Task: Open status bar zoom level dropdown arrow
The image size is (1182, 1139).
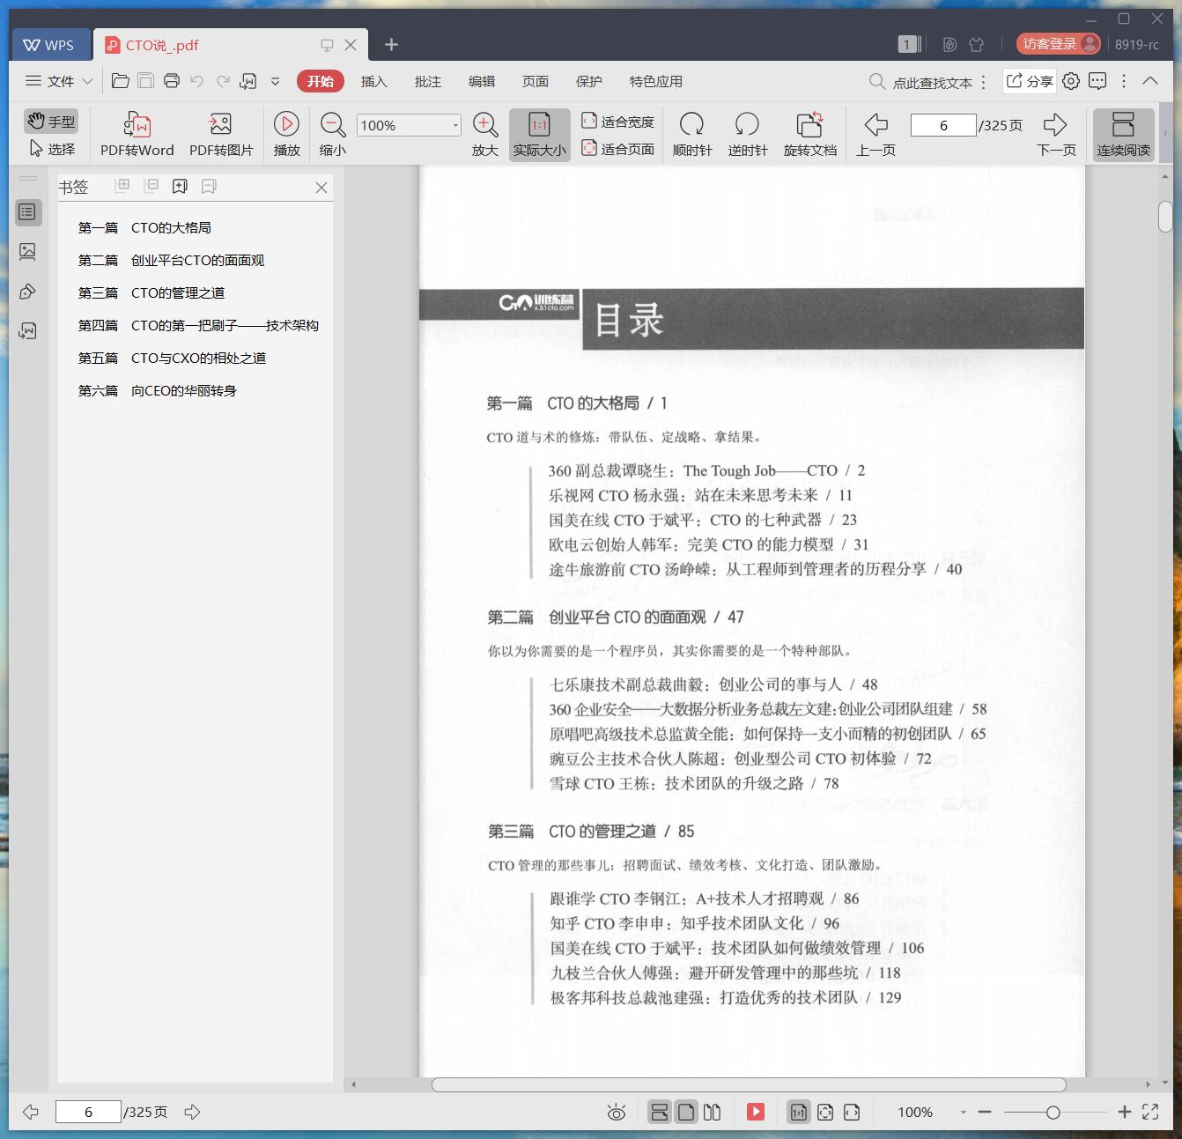Action: click(963, 1113)
